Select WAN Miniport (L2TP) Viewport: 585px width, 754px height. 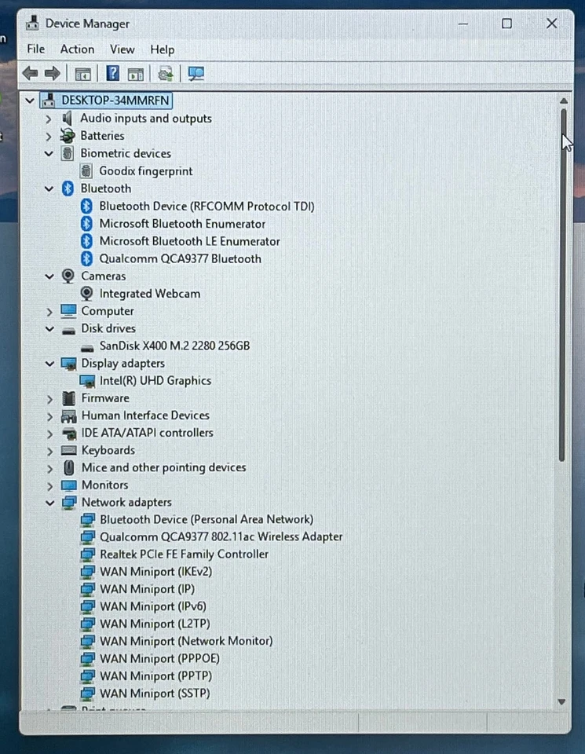[x=155, y=624]
